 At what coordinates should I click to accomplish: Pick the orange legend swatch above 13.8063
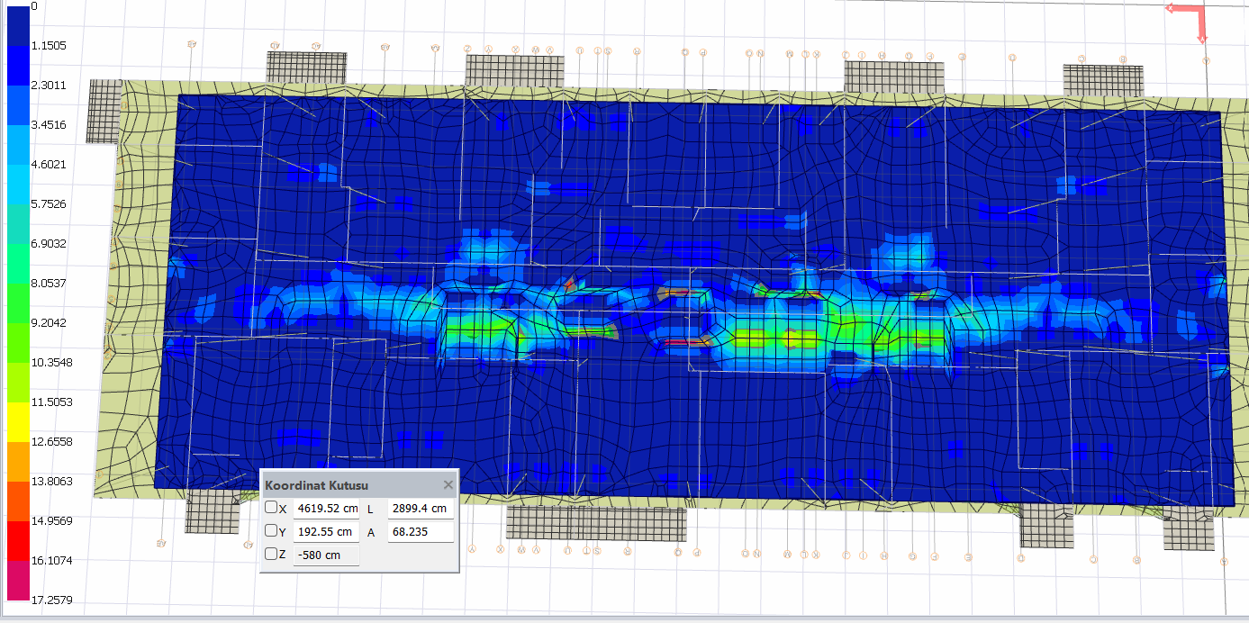18,461
